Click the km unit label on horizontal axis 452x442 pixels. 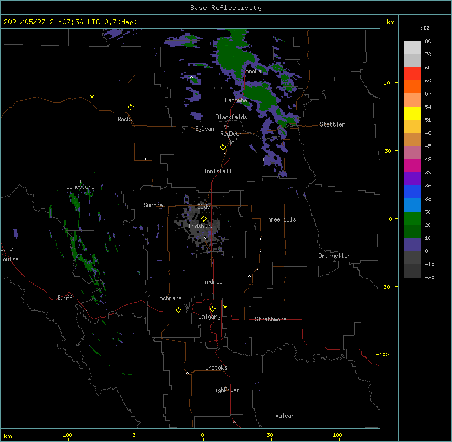(8, 436)
